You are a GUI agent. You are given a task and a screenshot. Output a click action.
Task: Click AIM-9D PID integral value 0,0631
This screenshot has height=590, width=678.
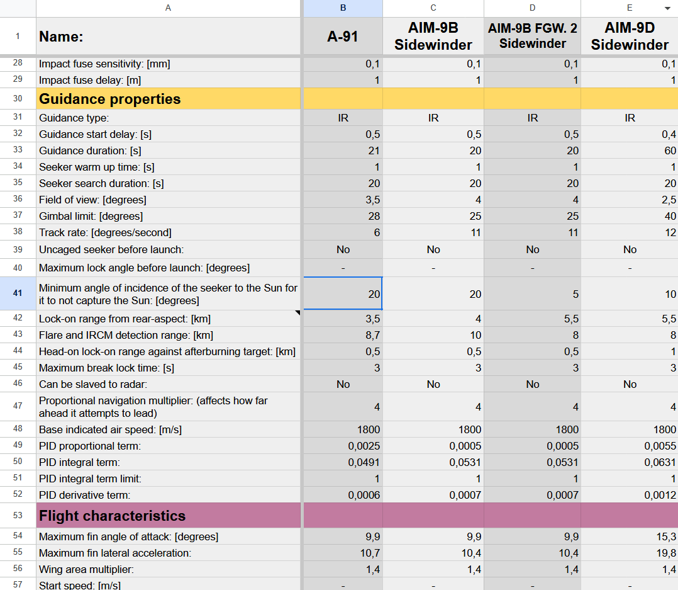(x=630, y=462)
